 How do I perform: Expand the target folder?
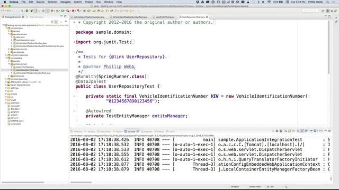tap(6, 100)
